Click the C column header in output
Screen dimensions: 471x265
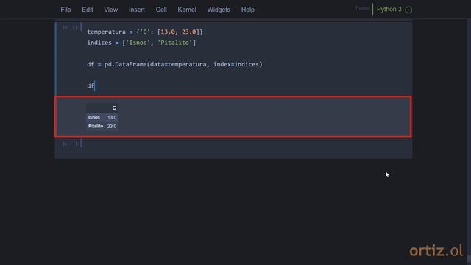click(114, 108)
